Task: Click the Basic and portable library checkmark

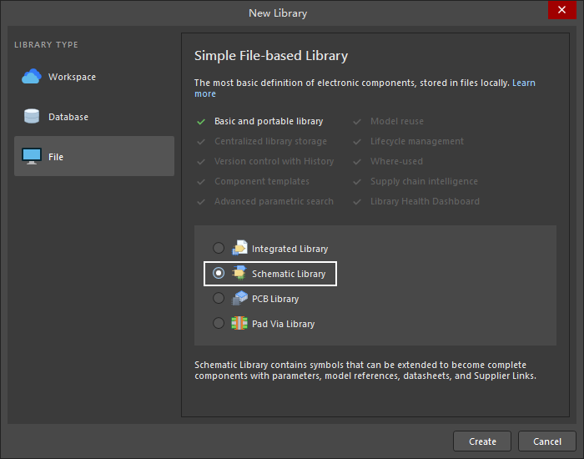Action: tap(200, 122)
